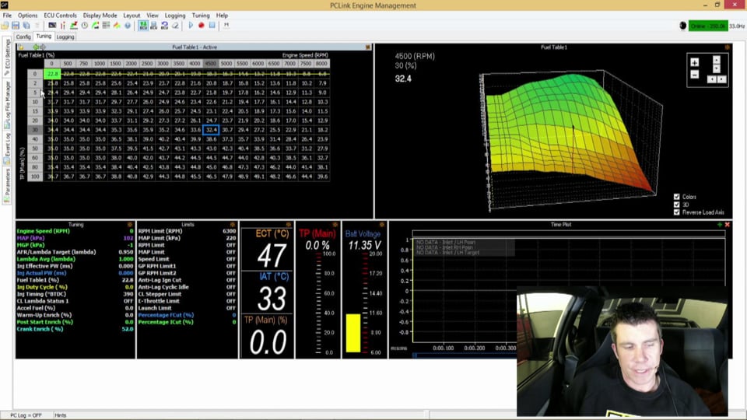Screen dimensions: 747x420
Task: Open the Log File Manager side panel
Action: pos(7,103)
